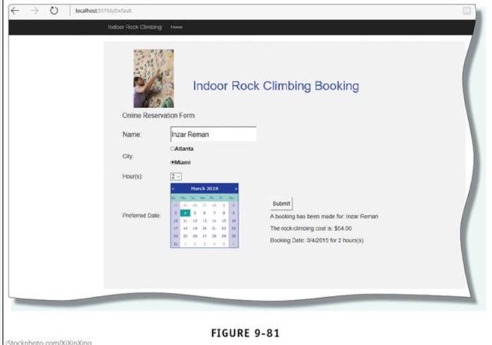Reload the page with the refresh icon
Screen dimensions: 492x345
[54, 11]
